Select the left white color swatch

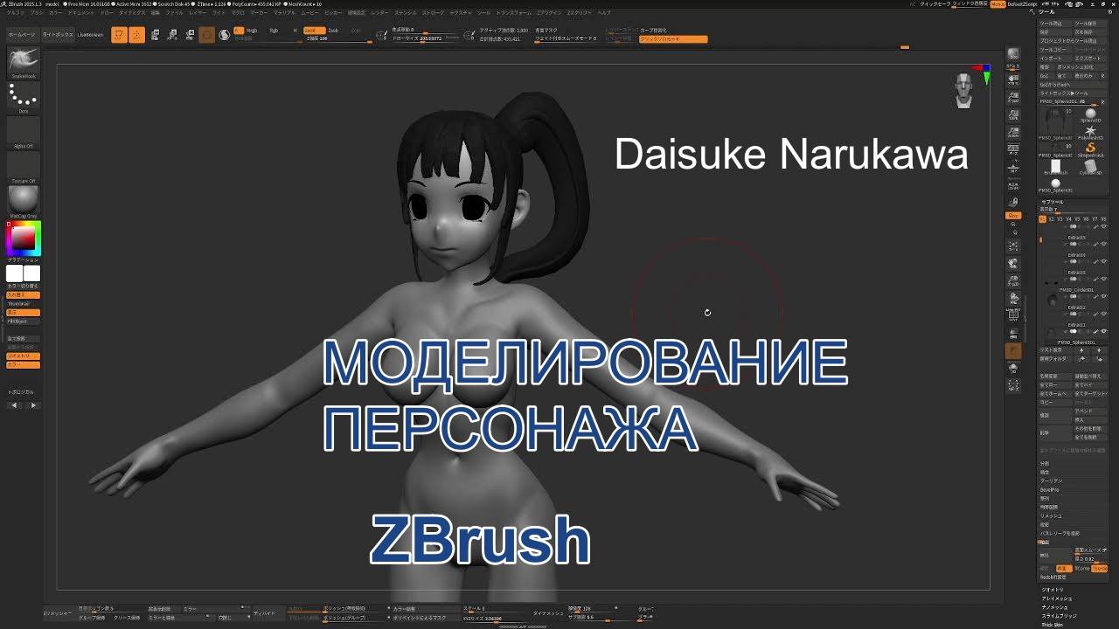point(15,274)
